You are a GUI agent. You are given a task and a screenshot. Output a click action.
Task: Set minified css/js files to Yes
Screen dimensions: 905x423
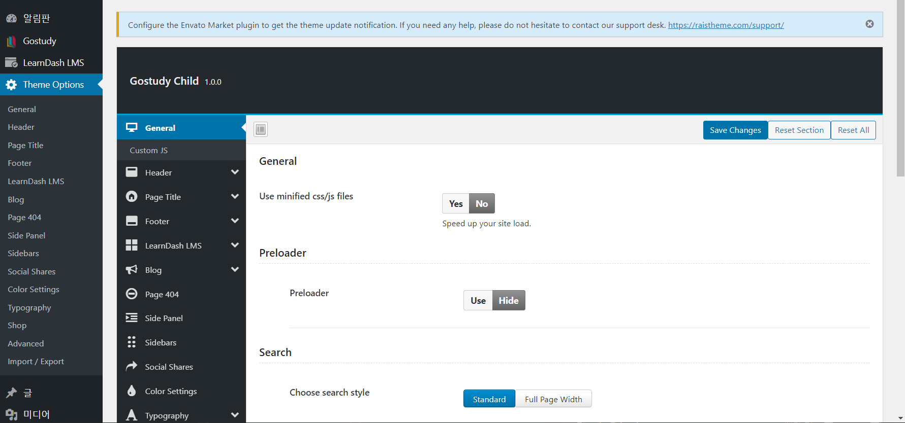pyautogui.click(x=456, y=203)
